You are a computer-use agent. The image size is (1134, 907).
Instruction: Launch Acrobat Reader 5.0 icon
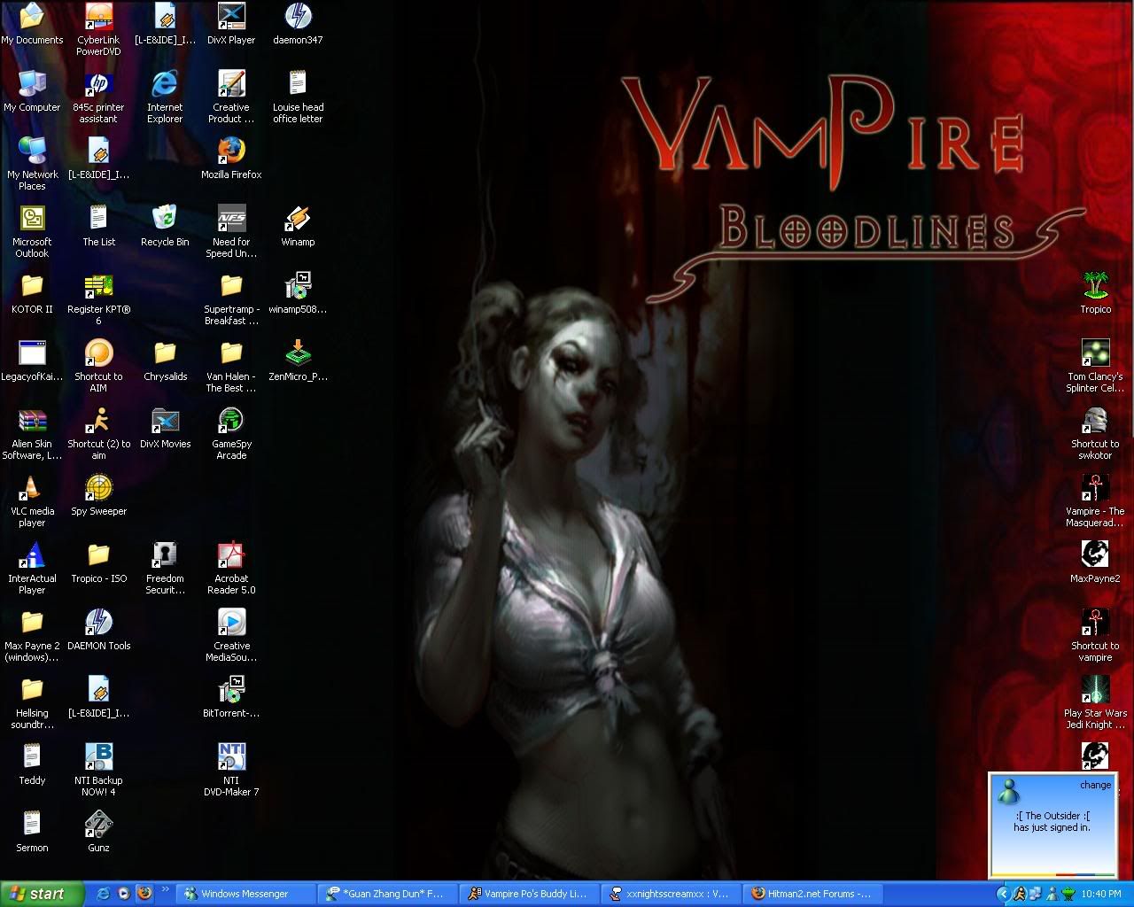[x=231, y=567]
